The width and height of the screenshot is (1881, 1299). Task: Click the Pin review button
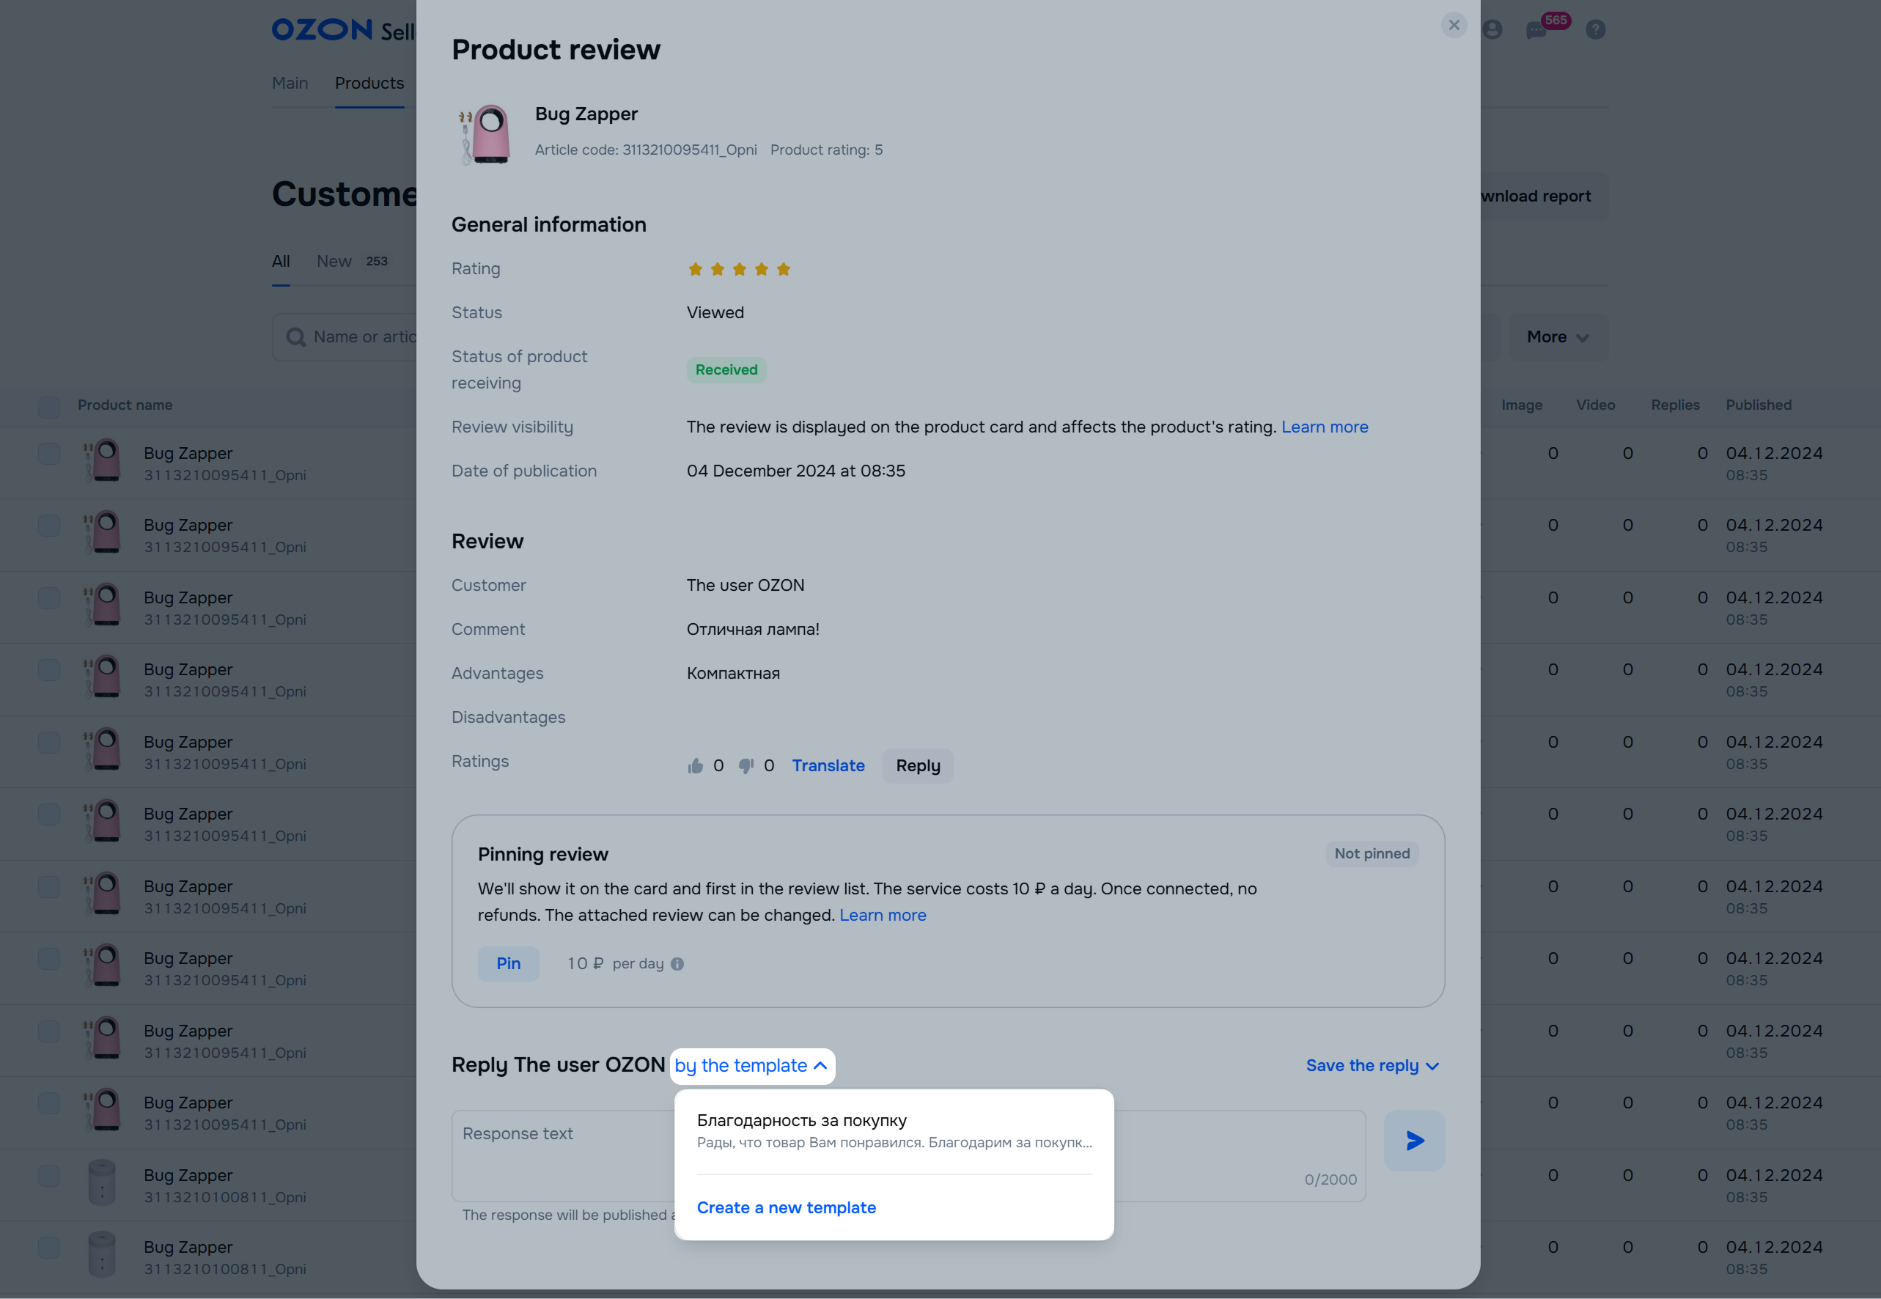pos(508,964)
